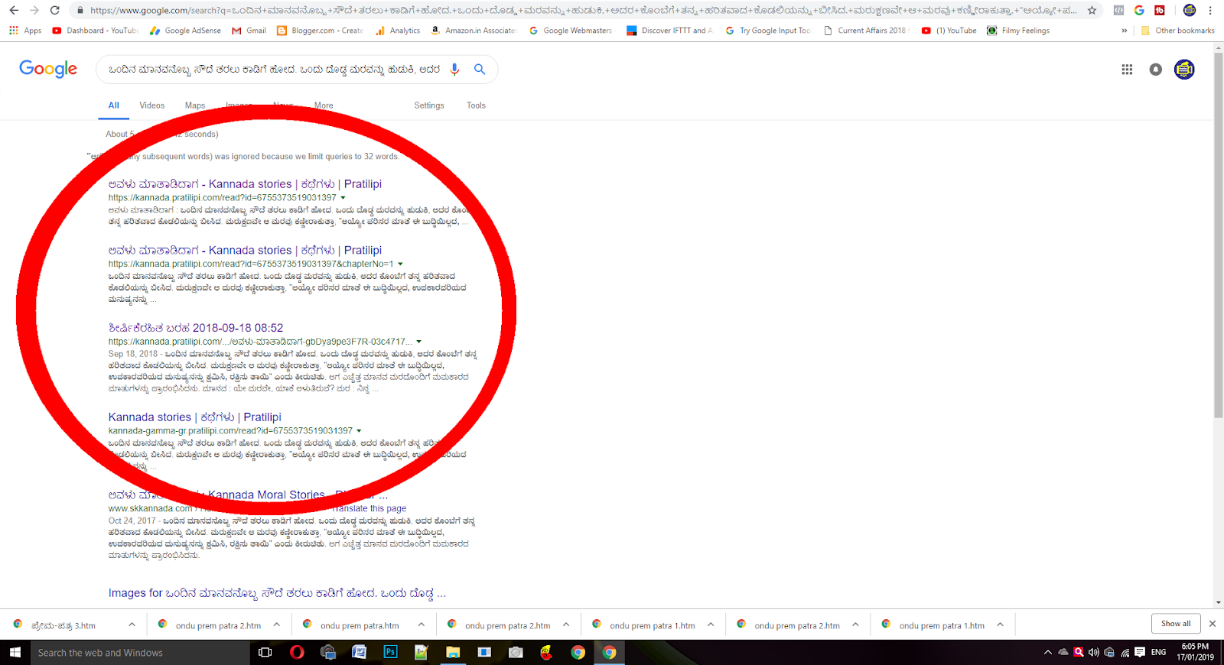Viewport: 1224px width, 665px height.
Task: Open the Apps bookmarks shortcut
Action: (25, 31)
